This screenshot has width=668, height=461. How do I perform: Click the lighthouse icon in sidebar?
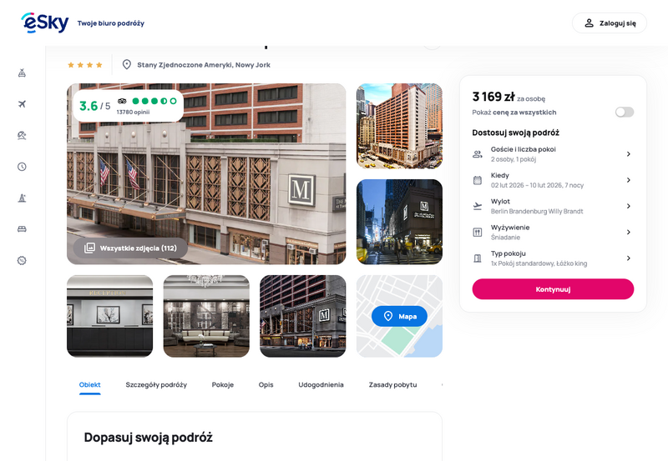[x=23, y=198]
